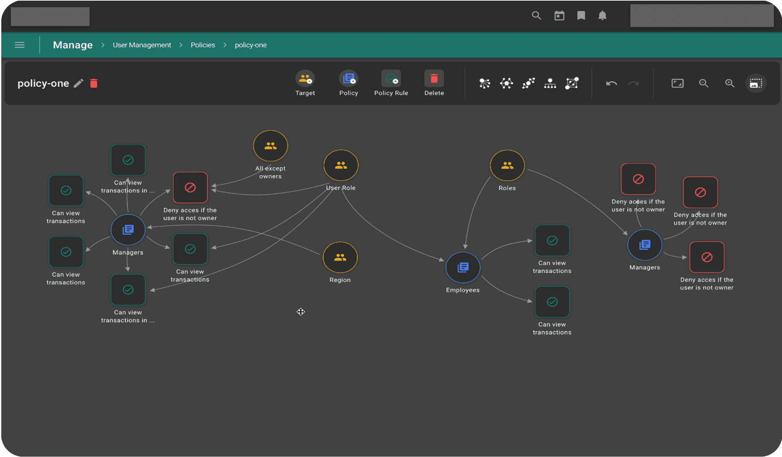Select the Employees policy node

(463, 267)
